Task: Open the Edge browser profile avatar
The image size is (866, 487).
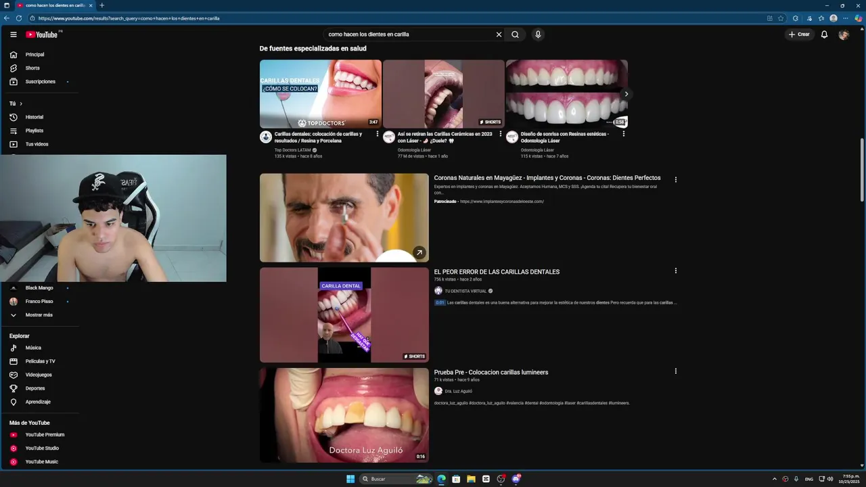Action: [x=834, y=18]
